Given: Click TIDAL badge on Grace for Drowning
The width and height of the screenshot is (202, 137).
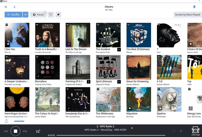Looking at the screenshot, I should [129, 57].
